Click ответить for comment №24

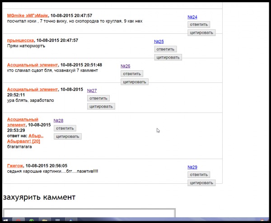pos(199,24)
